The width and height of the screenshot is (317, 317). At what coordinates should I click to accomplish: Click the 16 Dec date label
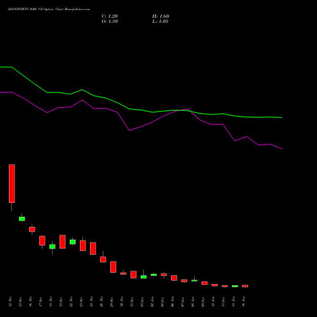[x=30, y=301]
